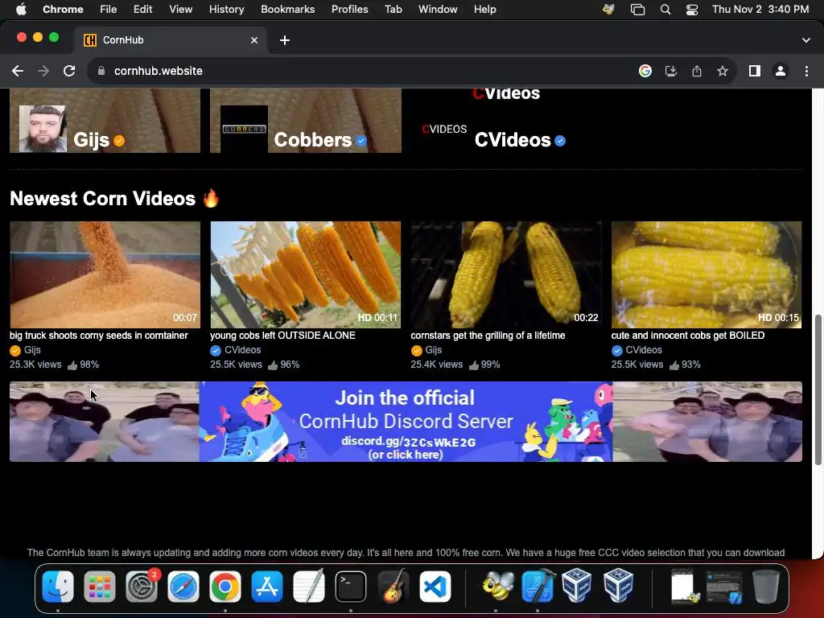824x618 pixels.
Task: Open the Help menu
Action: [x=484, y=10]
